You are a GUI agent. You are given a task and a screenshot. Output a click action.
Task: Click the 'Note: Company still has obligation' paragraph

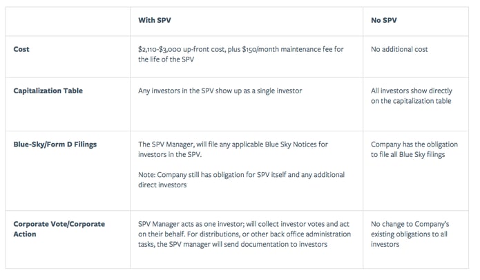pos(241,180)
